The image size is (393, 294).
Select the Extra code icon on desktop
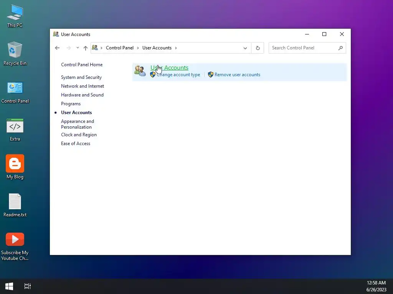tap(15, 130)
